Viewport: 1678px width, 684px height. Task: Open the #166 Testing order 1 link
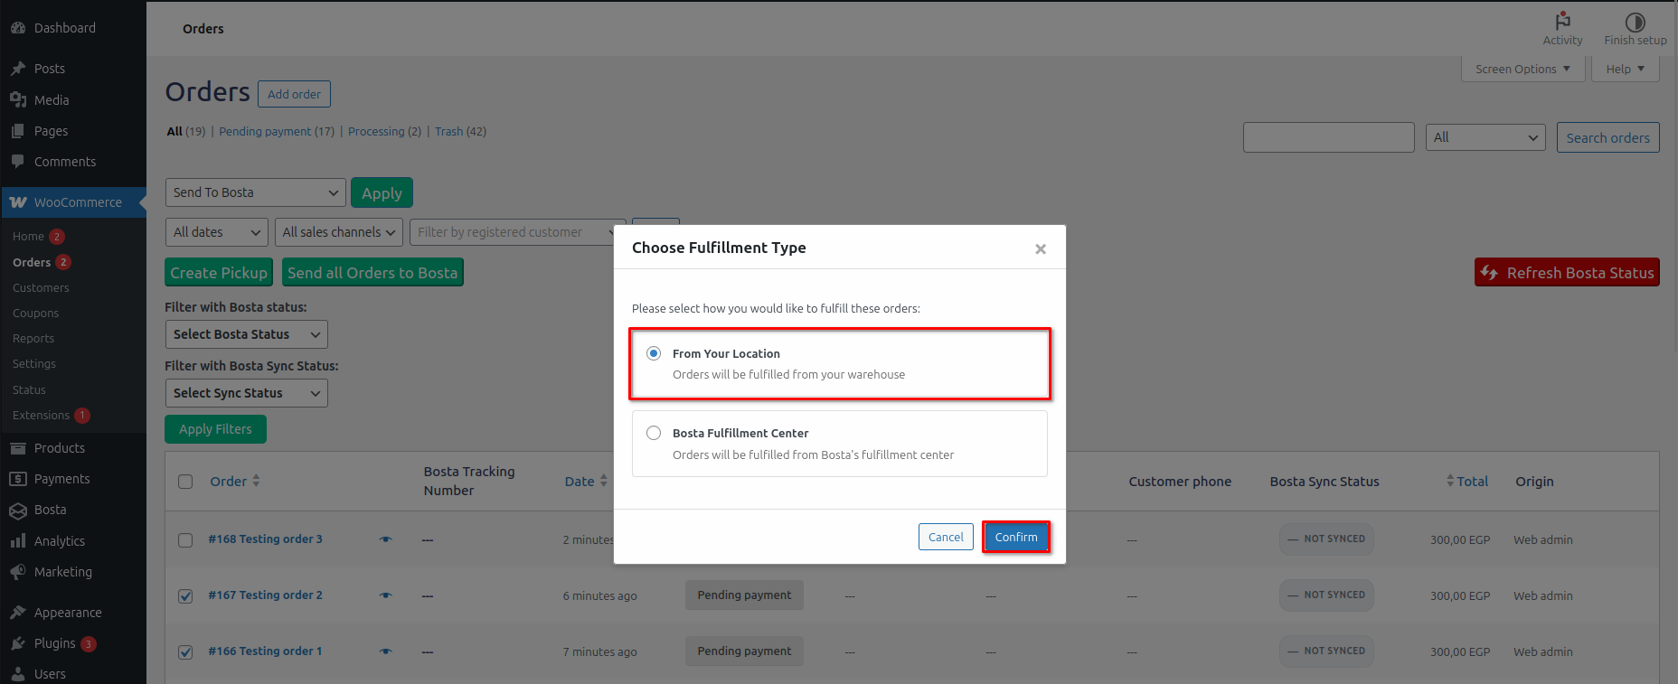click(x=265, y=651)
